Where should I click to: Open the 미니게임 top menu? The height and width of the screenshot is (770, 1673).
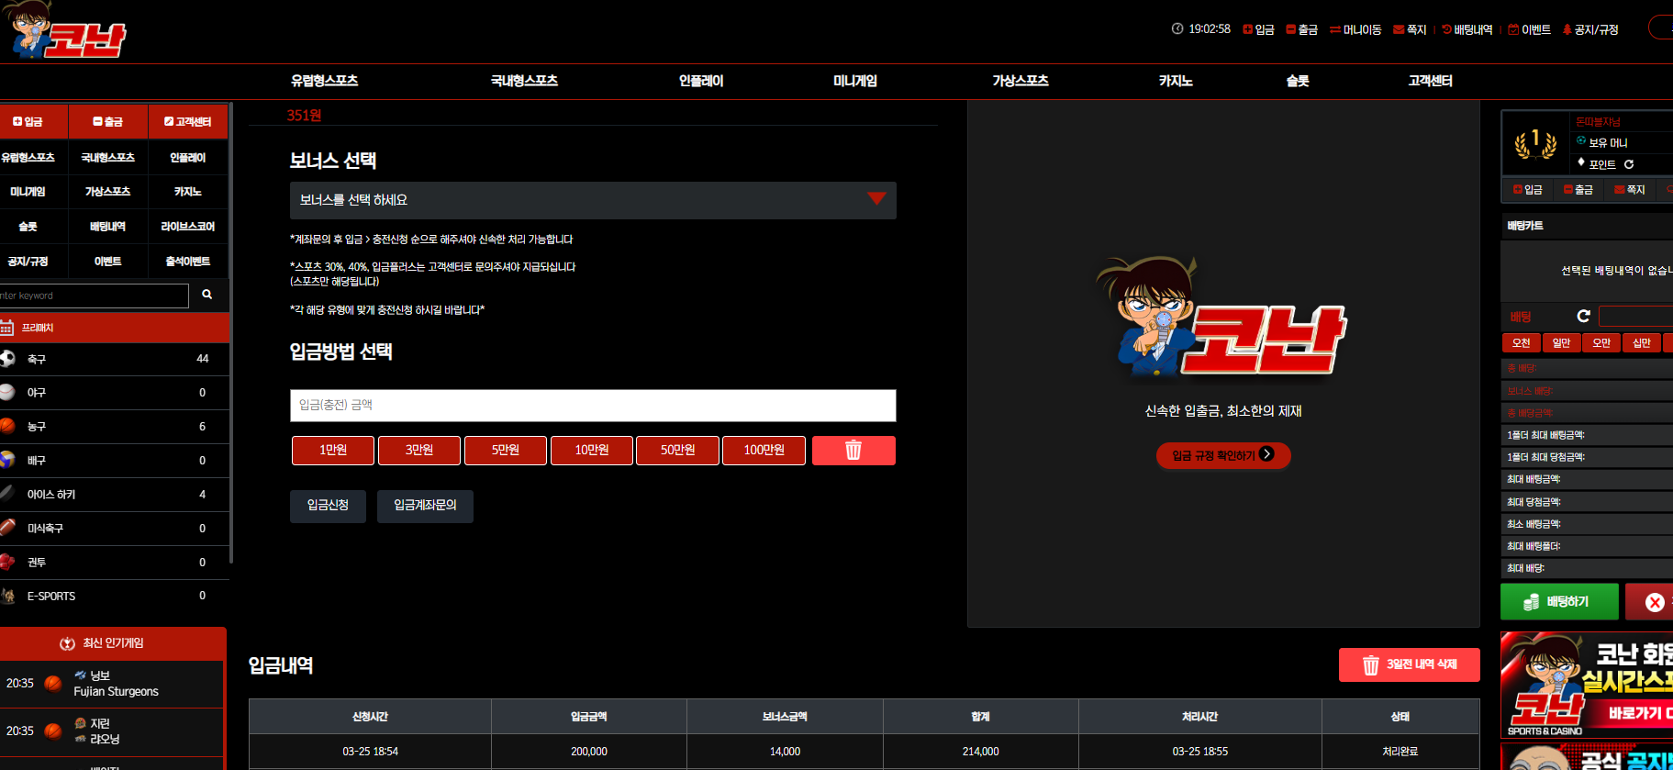coord(854,81)
